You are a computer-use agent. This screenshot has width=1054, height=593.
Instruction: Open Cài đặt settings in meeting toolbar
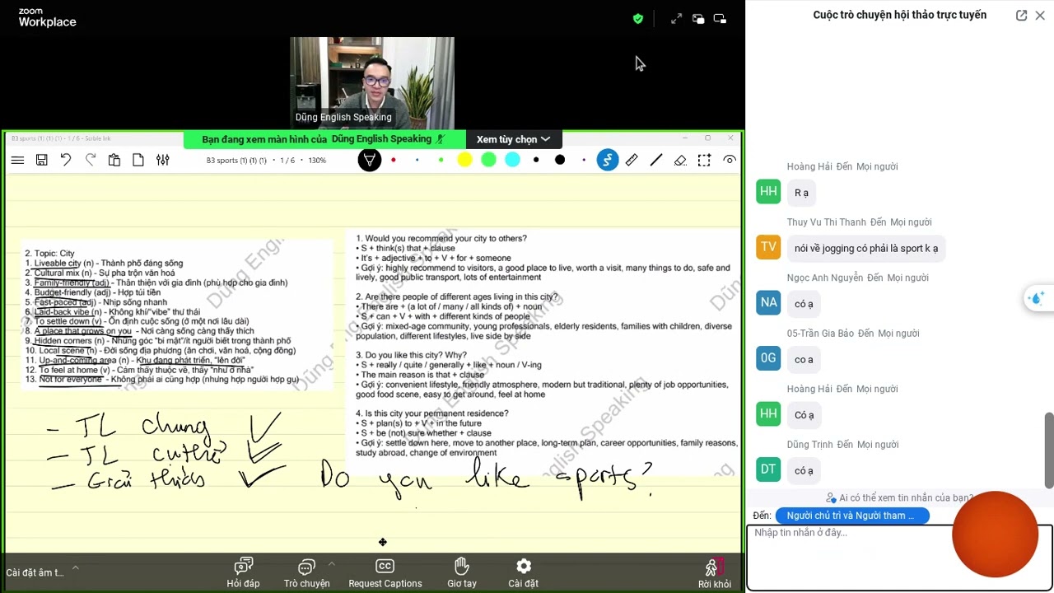[x=524, y=573]
